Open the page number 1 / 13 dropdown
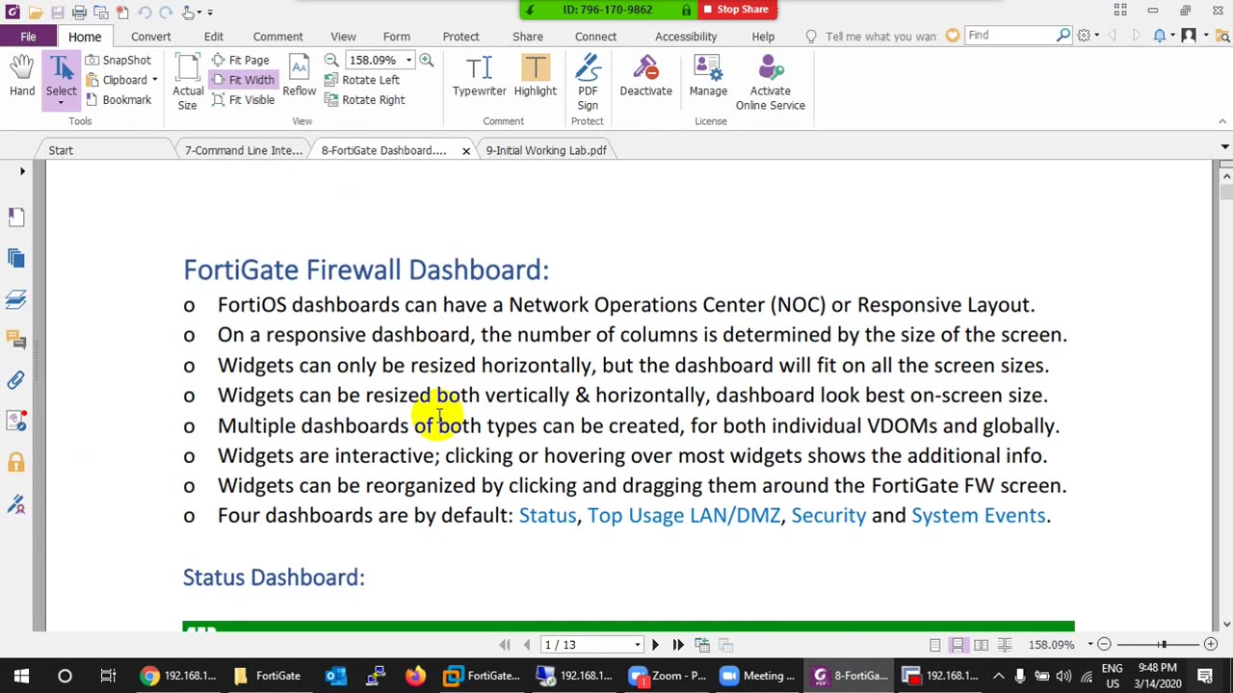Image resolution: width=1233 pixels, height=693 pixels. 637,645
